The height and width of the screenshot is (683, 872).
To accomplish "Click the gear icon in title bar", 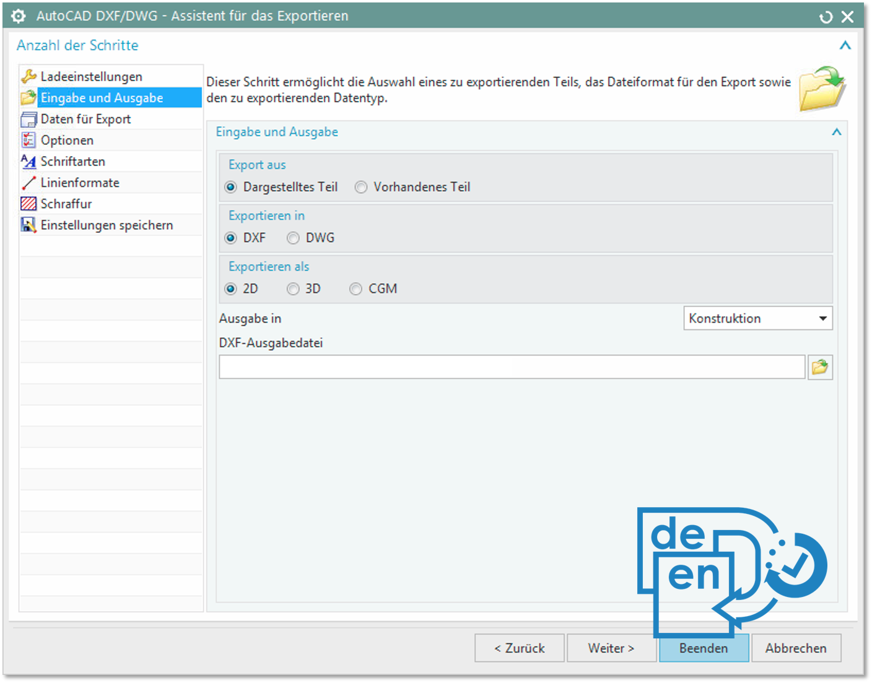I will click(x=19, y=16).
